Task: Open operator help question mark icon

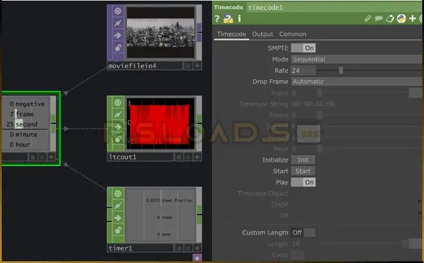Action: pos(218,19)
